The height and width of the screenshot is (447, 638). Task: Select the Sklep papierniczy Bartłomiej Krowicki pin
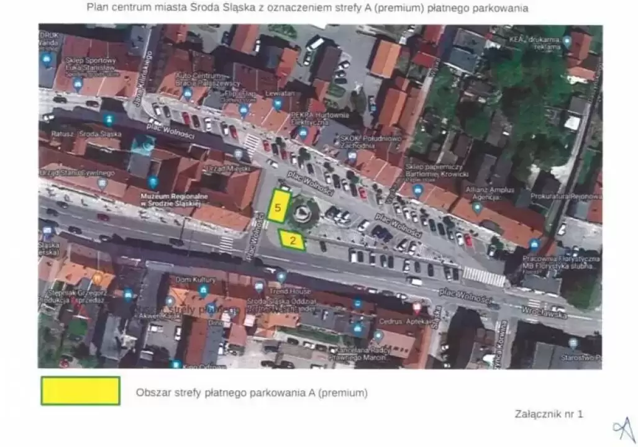[418, 189]
